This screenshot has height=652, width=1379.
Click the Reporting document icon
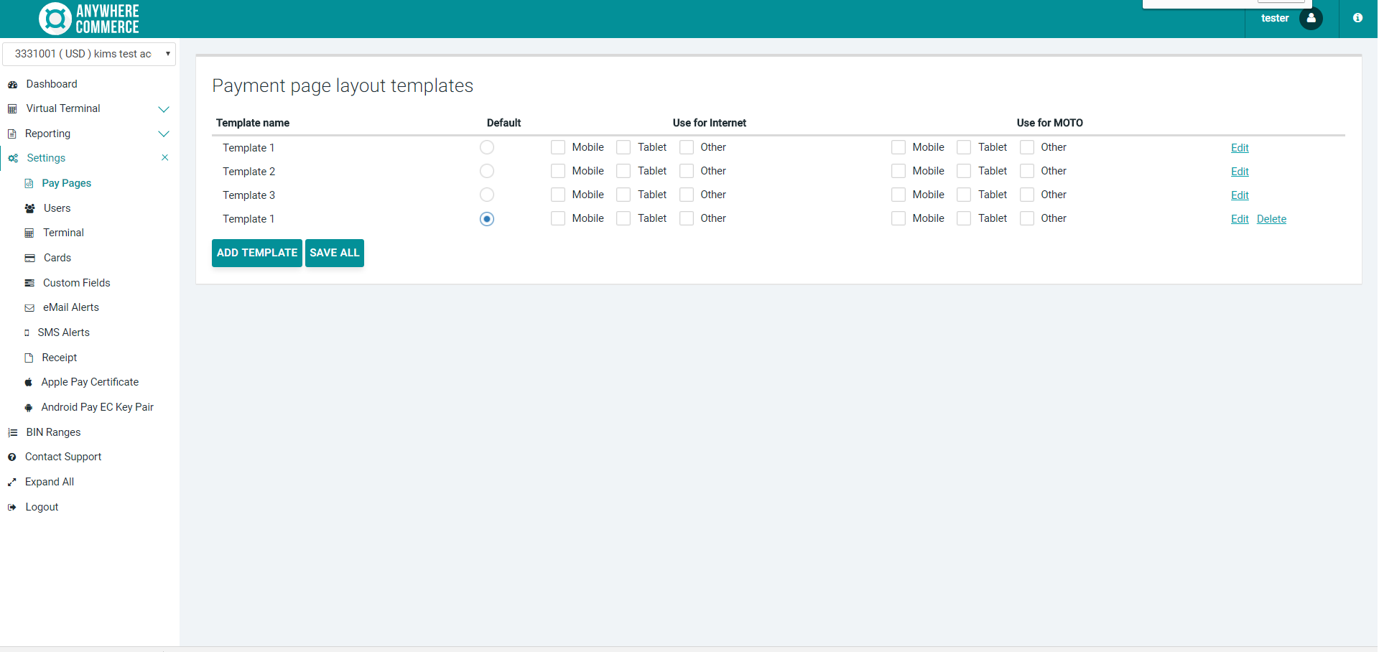(11, 134)
